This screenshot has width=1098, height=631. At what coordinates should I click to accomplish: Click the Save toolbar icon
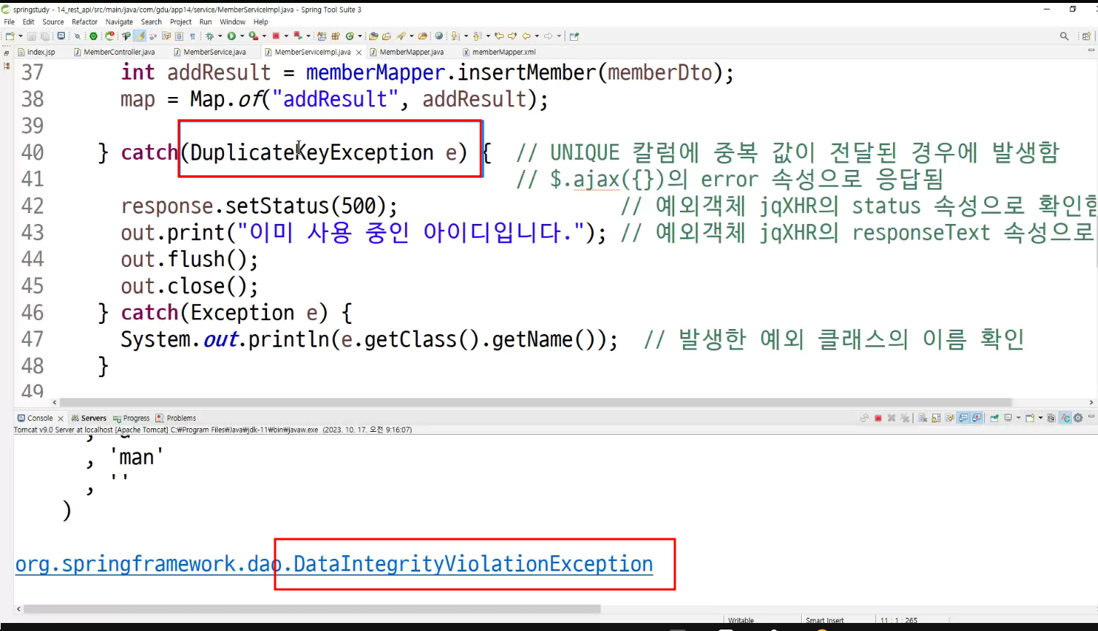[31, 36]
